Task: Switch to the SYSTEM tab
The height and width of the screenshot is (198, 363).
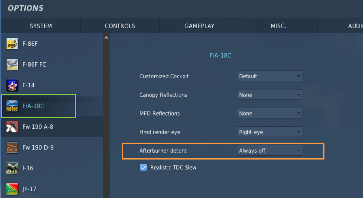Action: [41, 26]
